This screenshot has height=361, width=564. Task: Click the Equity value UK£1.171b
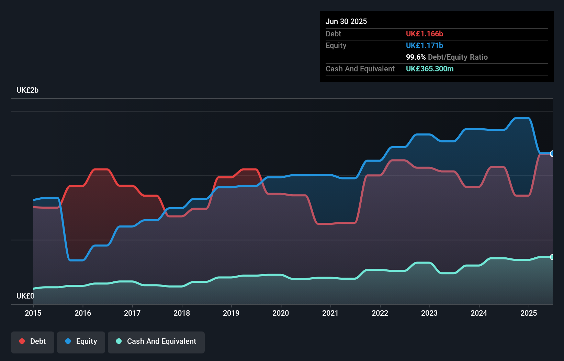(x=424, y=46)
